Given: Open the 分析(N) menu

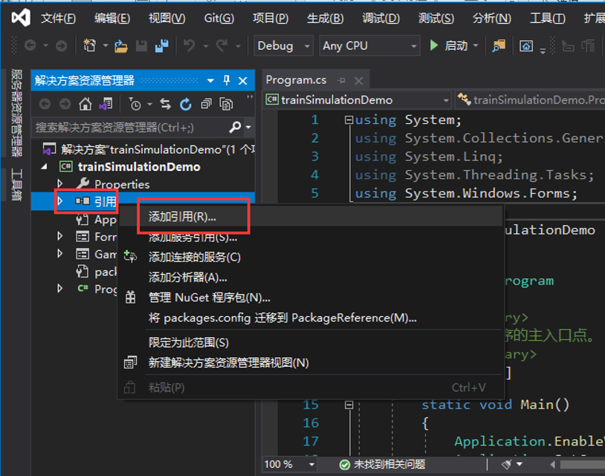Looking at the screenshot, I should [491, 18].
